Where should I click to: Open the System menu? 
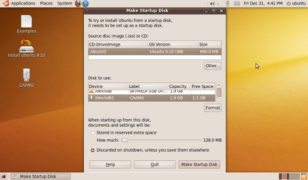tap(65, 3)
